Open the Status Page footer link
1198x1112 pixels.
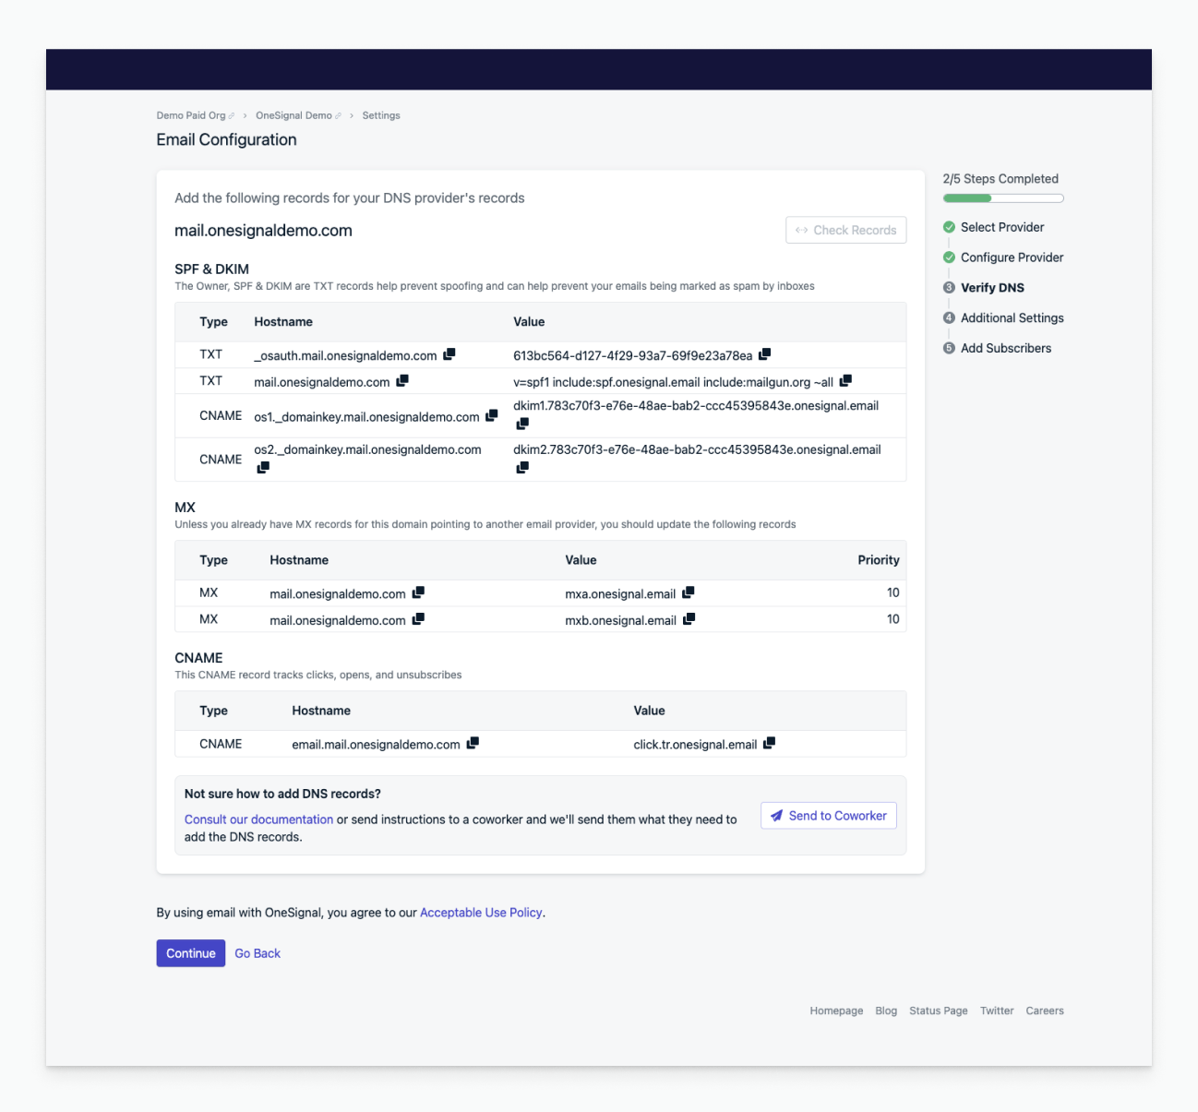pos(939,1010)
